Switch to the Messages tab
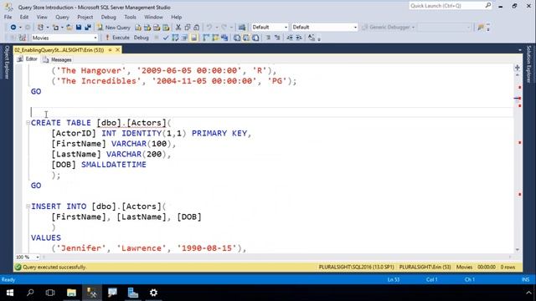 57,59
